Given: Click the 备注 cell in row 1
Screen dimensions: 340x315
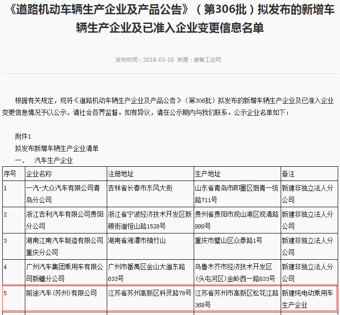Looking at the screenshot, I should click(310, 194).
